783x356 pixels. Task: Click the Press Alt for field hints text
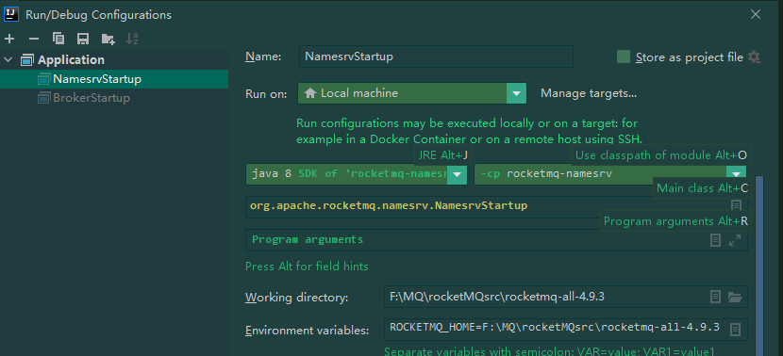[307, 267]
